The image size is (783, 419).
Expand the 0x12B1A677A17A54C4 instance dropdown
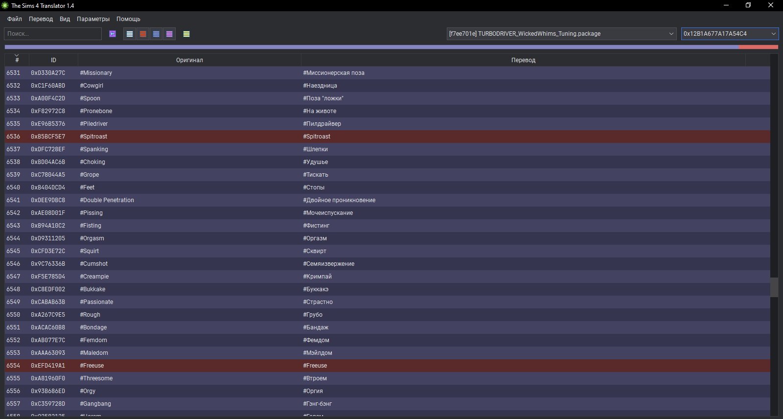point(729,34)
